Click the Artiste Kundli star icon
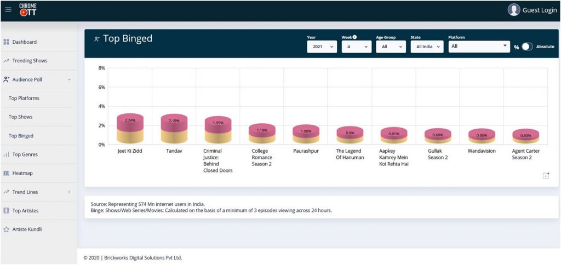The image size is (561, 265). [x=7, y=229]
